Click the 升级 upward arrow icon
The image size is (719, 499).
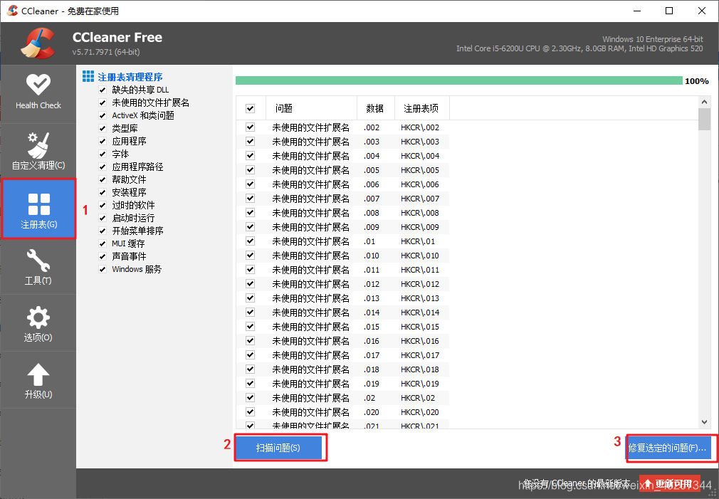click(x=38, y=374)
